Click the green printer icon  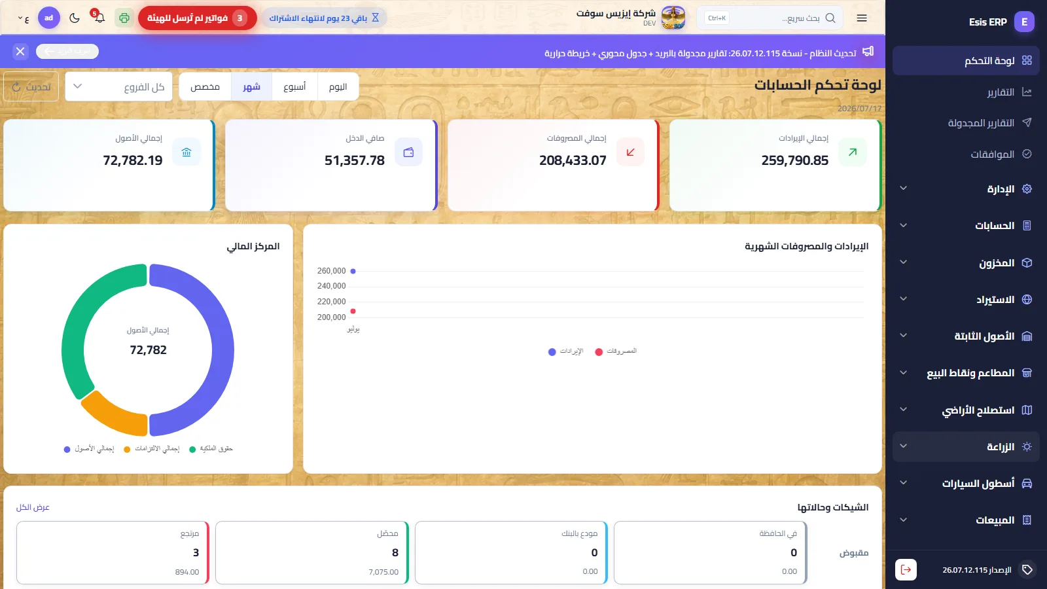coord(124,18)
